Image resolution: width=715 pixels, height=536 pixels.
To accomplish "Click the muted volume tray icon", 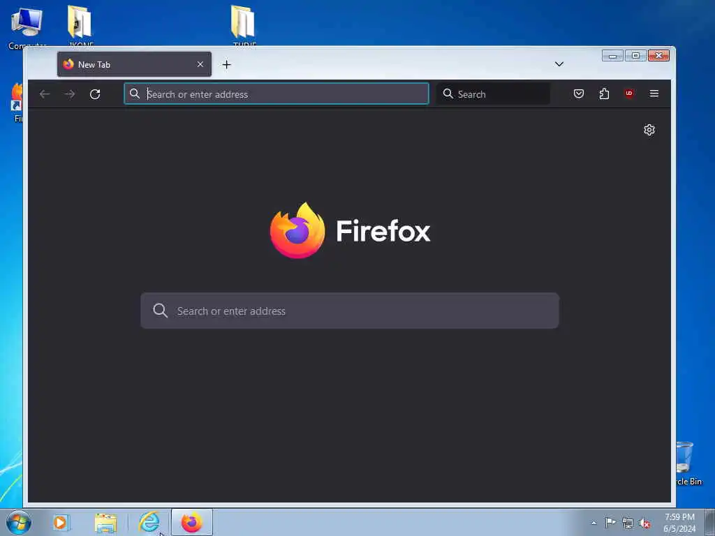I will (x=644, y=523).
